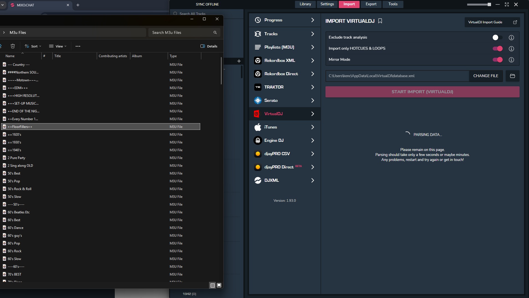
Task: Open a new browser tab with plus button
Action: (78, 5)
